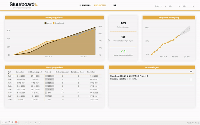This screenshot has height=125, width=200.
Task: Sort by Einddatum column header
Action: 91,72
